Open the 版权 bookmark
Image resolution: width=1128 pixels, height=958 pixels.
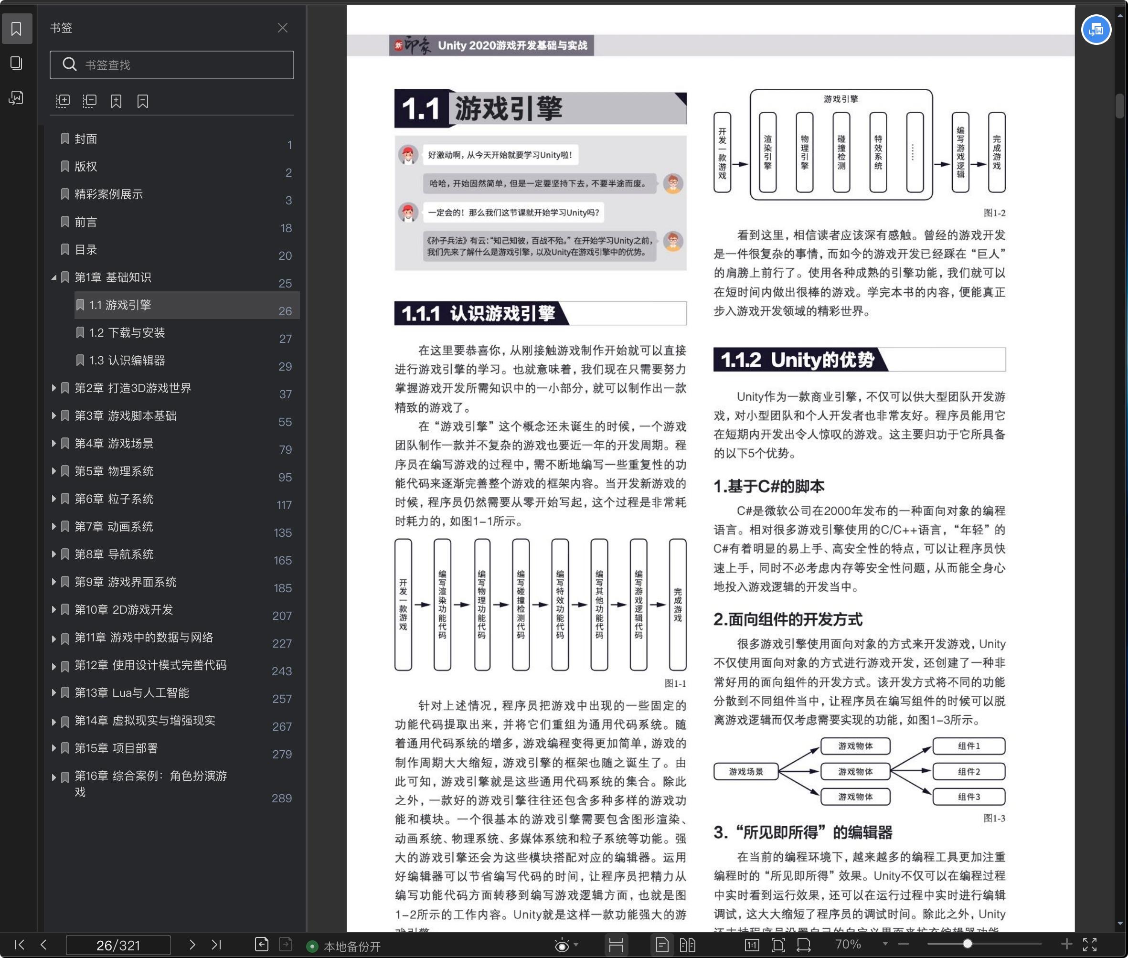pyautogui.click(x=86, y=167)
